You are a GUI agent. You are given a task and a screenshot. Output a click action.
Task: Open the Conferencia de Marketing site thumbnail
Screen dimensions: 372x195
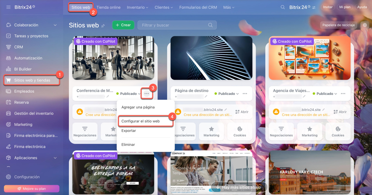click(x=113, y=58)
